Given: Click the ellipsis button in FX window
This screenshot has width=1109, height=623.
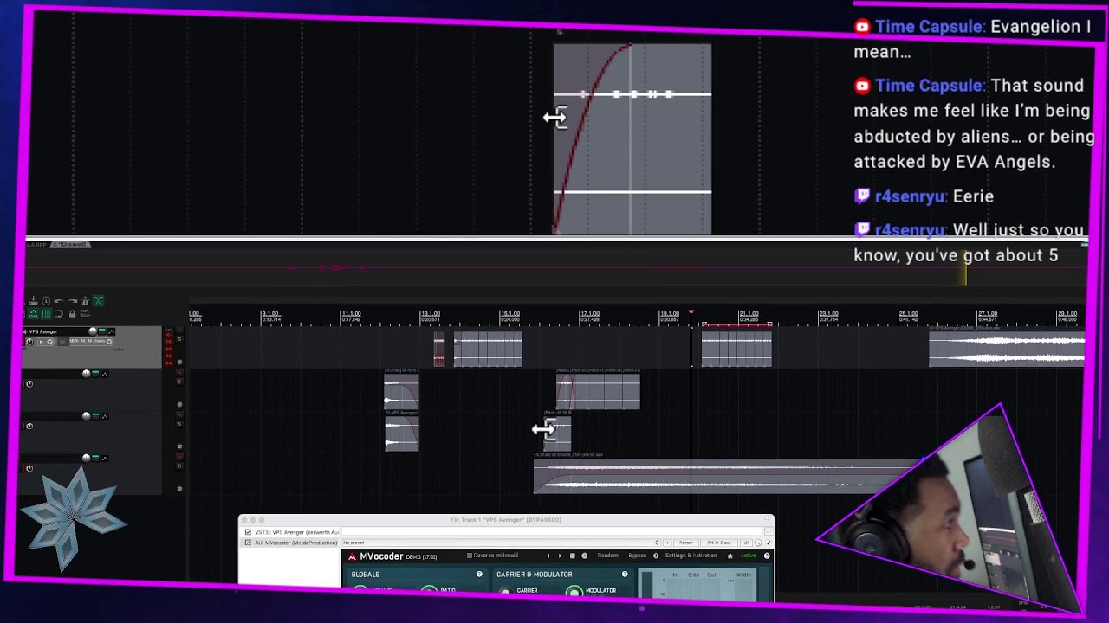Looking at the screenshot, I should [769, 532].
